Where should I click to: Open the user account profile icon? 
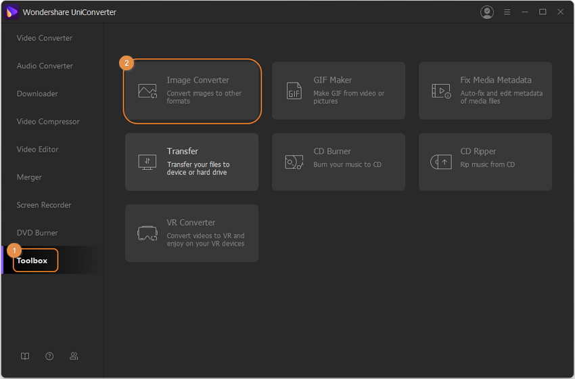click(x=487, y=12)
